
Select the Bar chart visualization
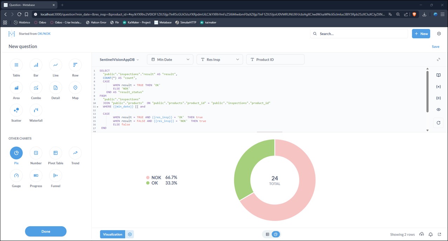pos(36,65)
